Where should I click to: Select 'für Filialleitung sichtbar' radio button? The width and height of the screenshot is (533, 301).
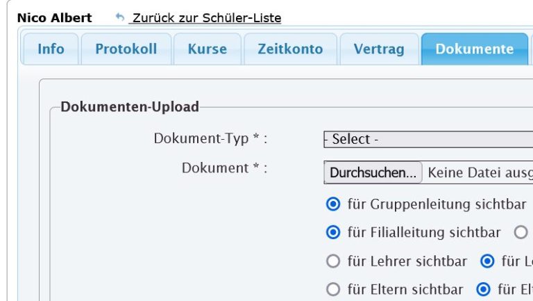pos(333,233)
